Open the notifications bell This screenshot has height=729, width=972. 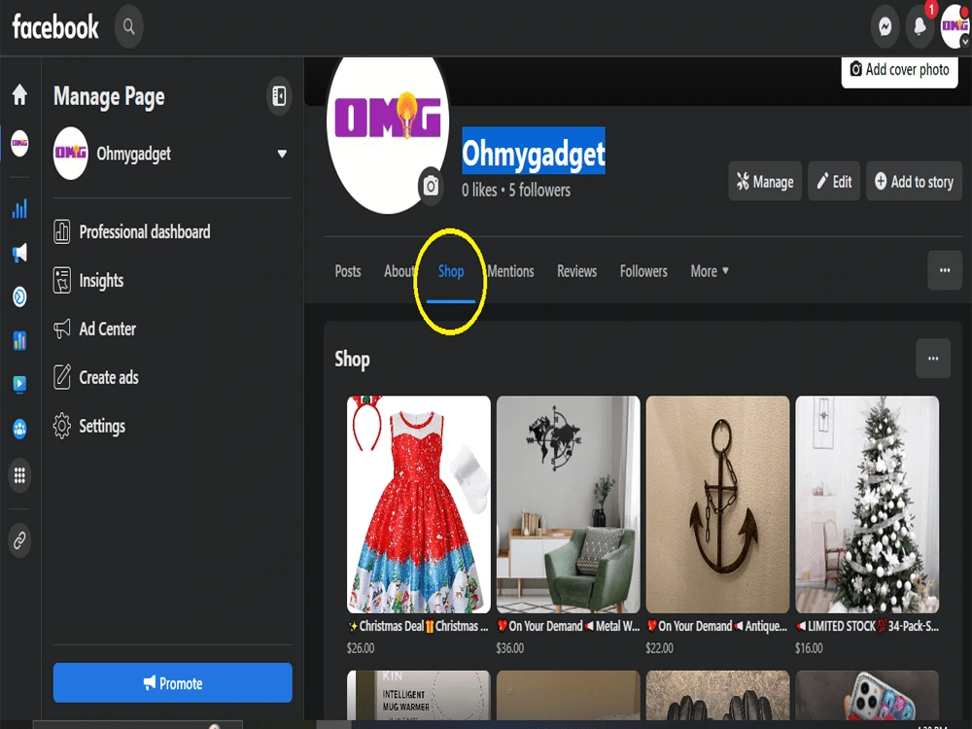coord(920,26)
